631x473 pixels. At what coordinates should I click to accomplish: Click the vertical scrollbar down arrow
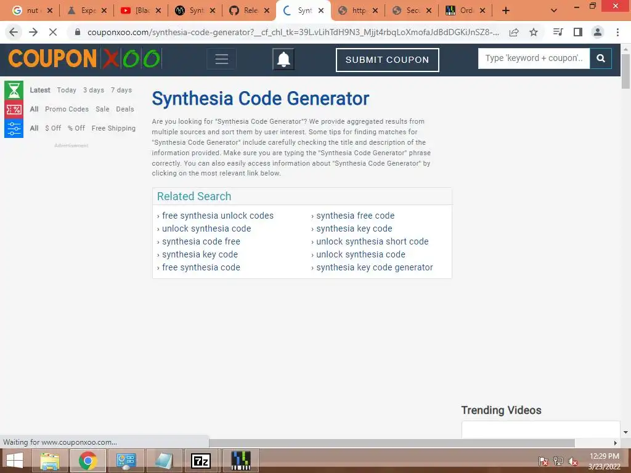pos(625,432)
